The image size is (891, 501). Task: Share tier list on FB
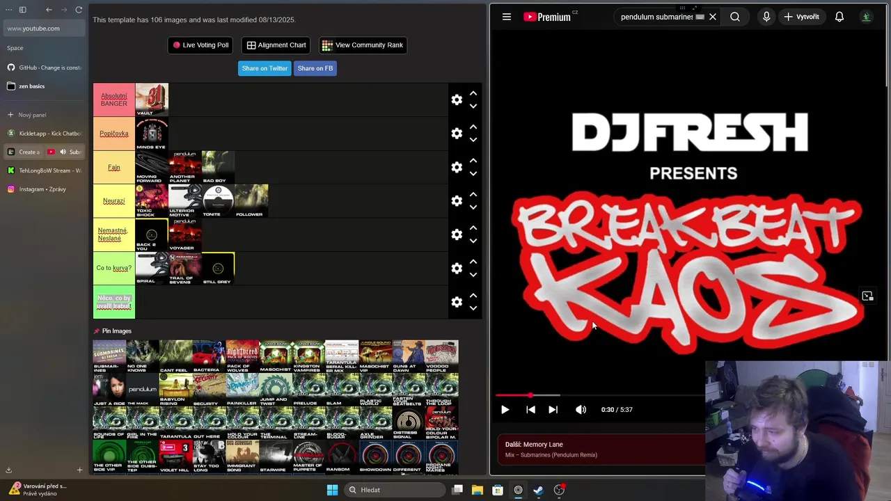[x=315, y=68]
